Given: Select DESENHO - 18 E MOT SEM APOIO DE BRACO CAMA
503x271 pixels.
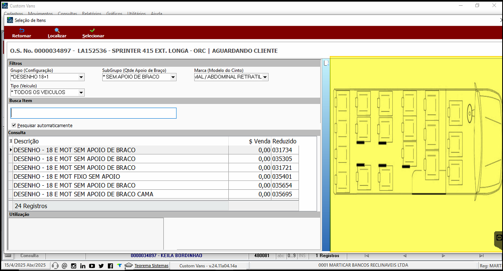Looking at the screenshot, I should point(153,194).
